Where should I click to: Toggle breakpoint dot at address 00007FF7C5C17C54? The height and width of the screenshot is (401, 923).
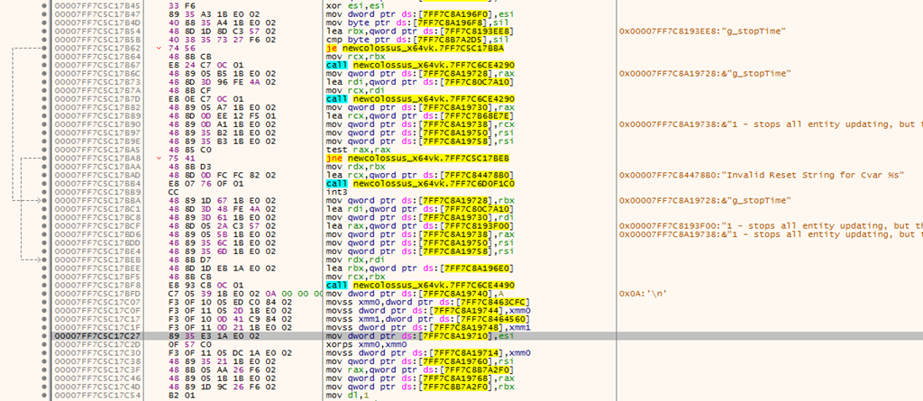tap(45, 396)
